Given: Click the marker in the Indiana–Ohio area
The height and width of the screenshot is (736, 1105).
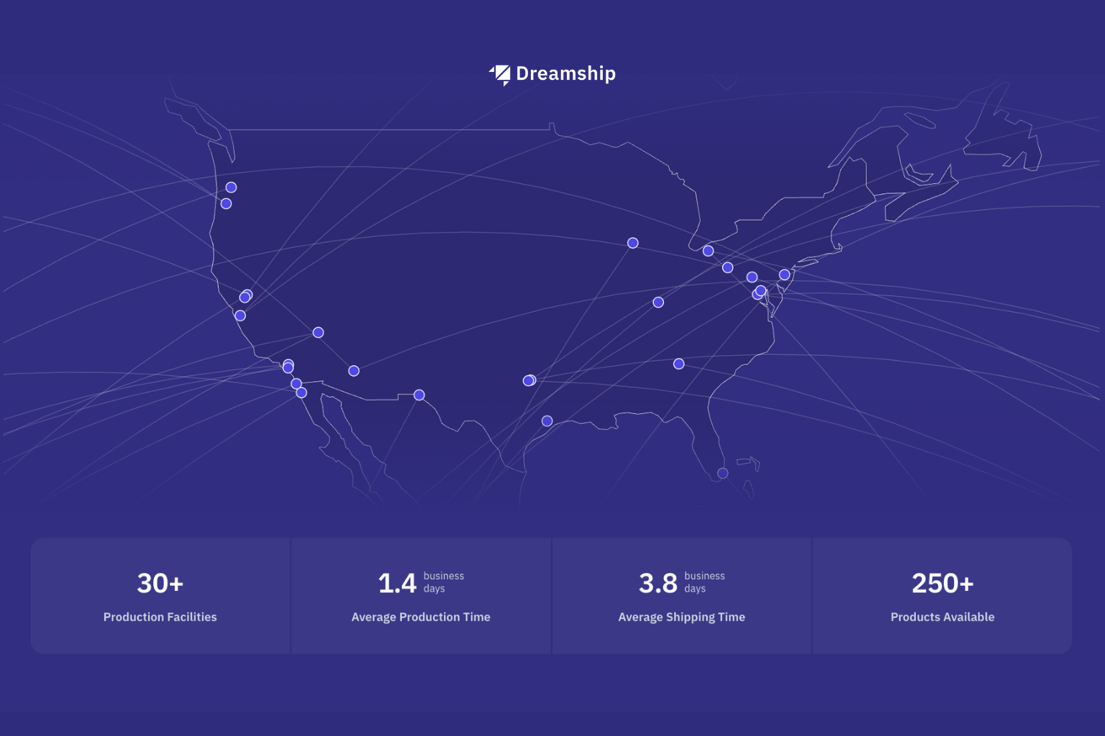Looking at the screenshot, I should click(x=658, y=303).
